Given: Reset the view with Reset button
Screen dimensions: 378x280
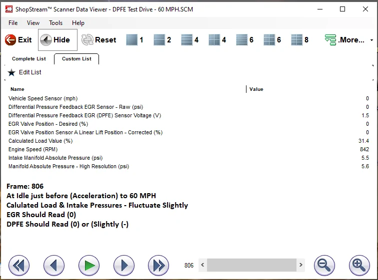Looking at the screenshot, I should [x=99, y=40].
